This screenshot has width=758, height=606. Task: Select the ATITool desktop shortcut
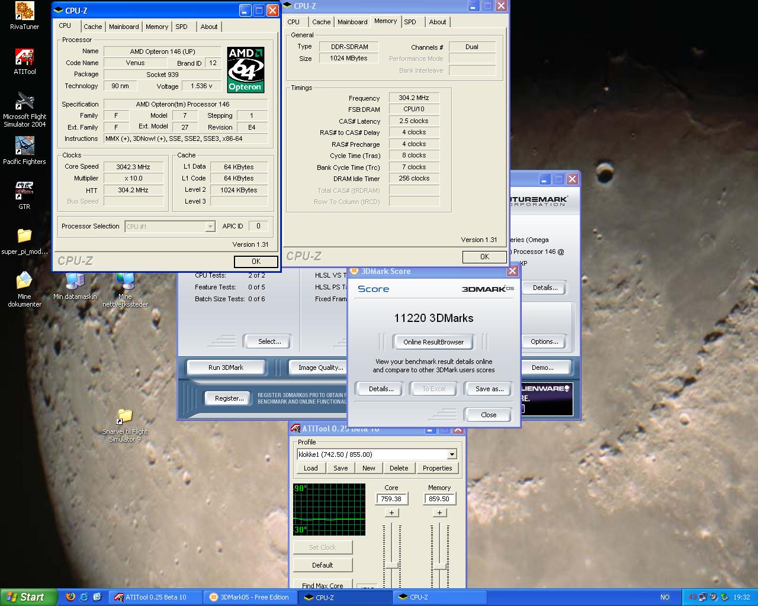tap(25, 62)
